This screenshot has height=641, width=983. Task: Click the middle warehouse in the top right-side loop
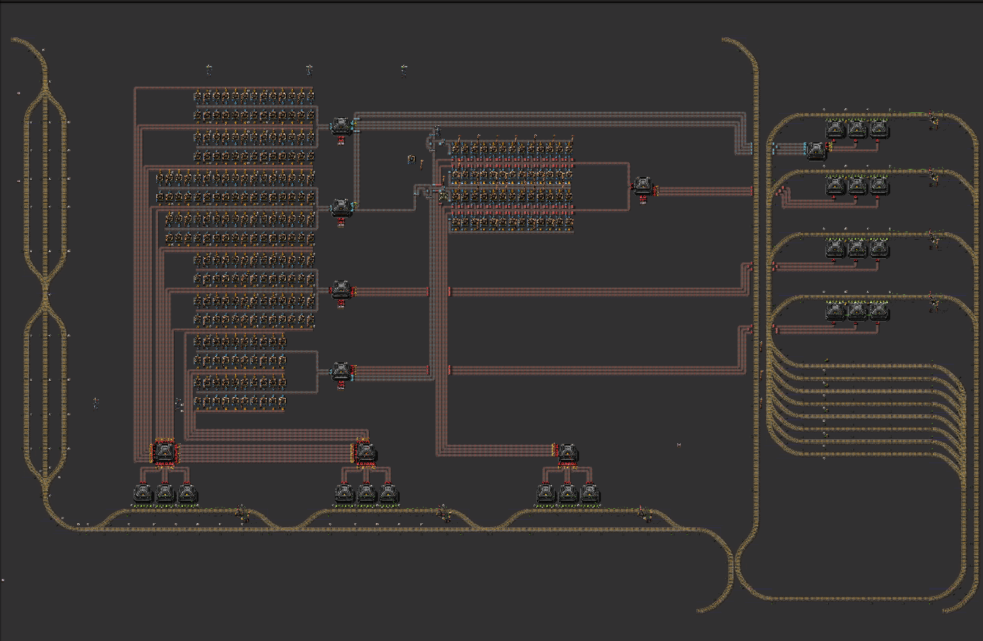[857, 128]
